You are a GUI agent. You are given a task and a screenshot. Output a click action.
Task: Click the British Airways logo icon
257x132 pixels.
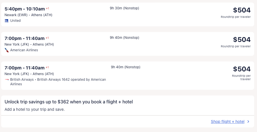7,80
